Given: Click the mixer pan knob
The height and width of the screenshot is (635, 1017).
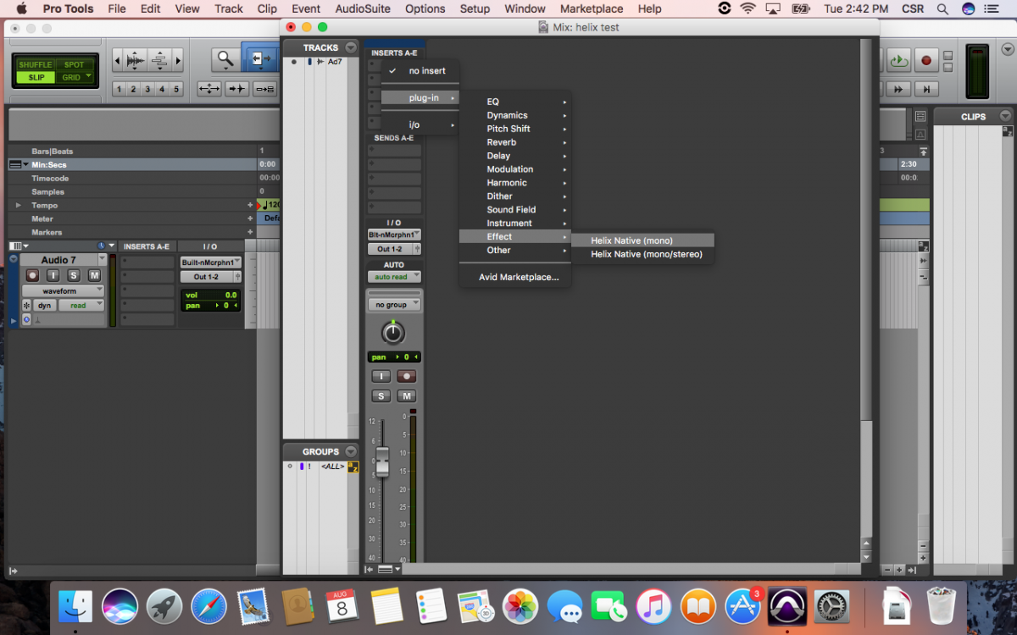Looking at the screenshot, I should 393,333.
